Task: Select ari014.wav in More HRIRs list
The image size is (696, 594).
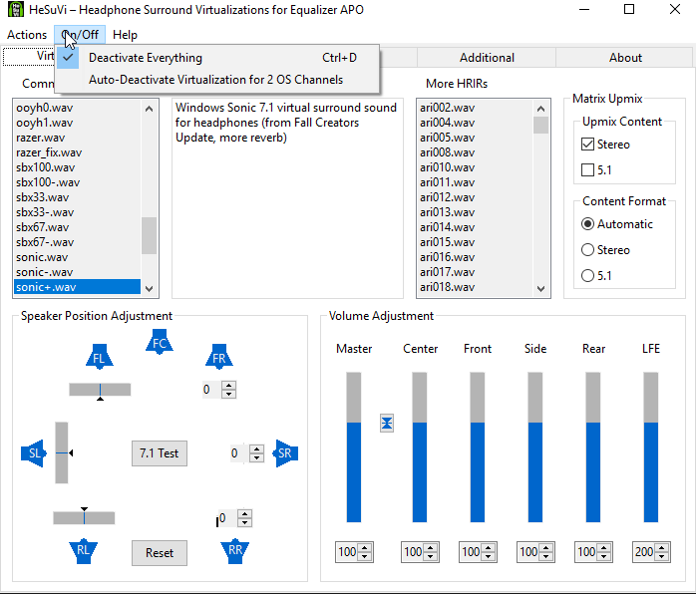Action: (475, 227)
